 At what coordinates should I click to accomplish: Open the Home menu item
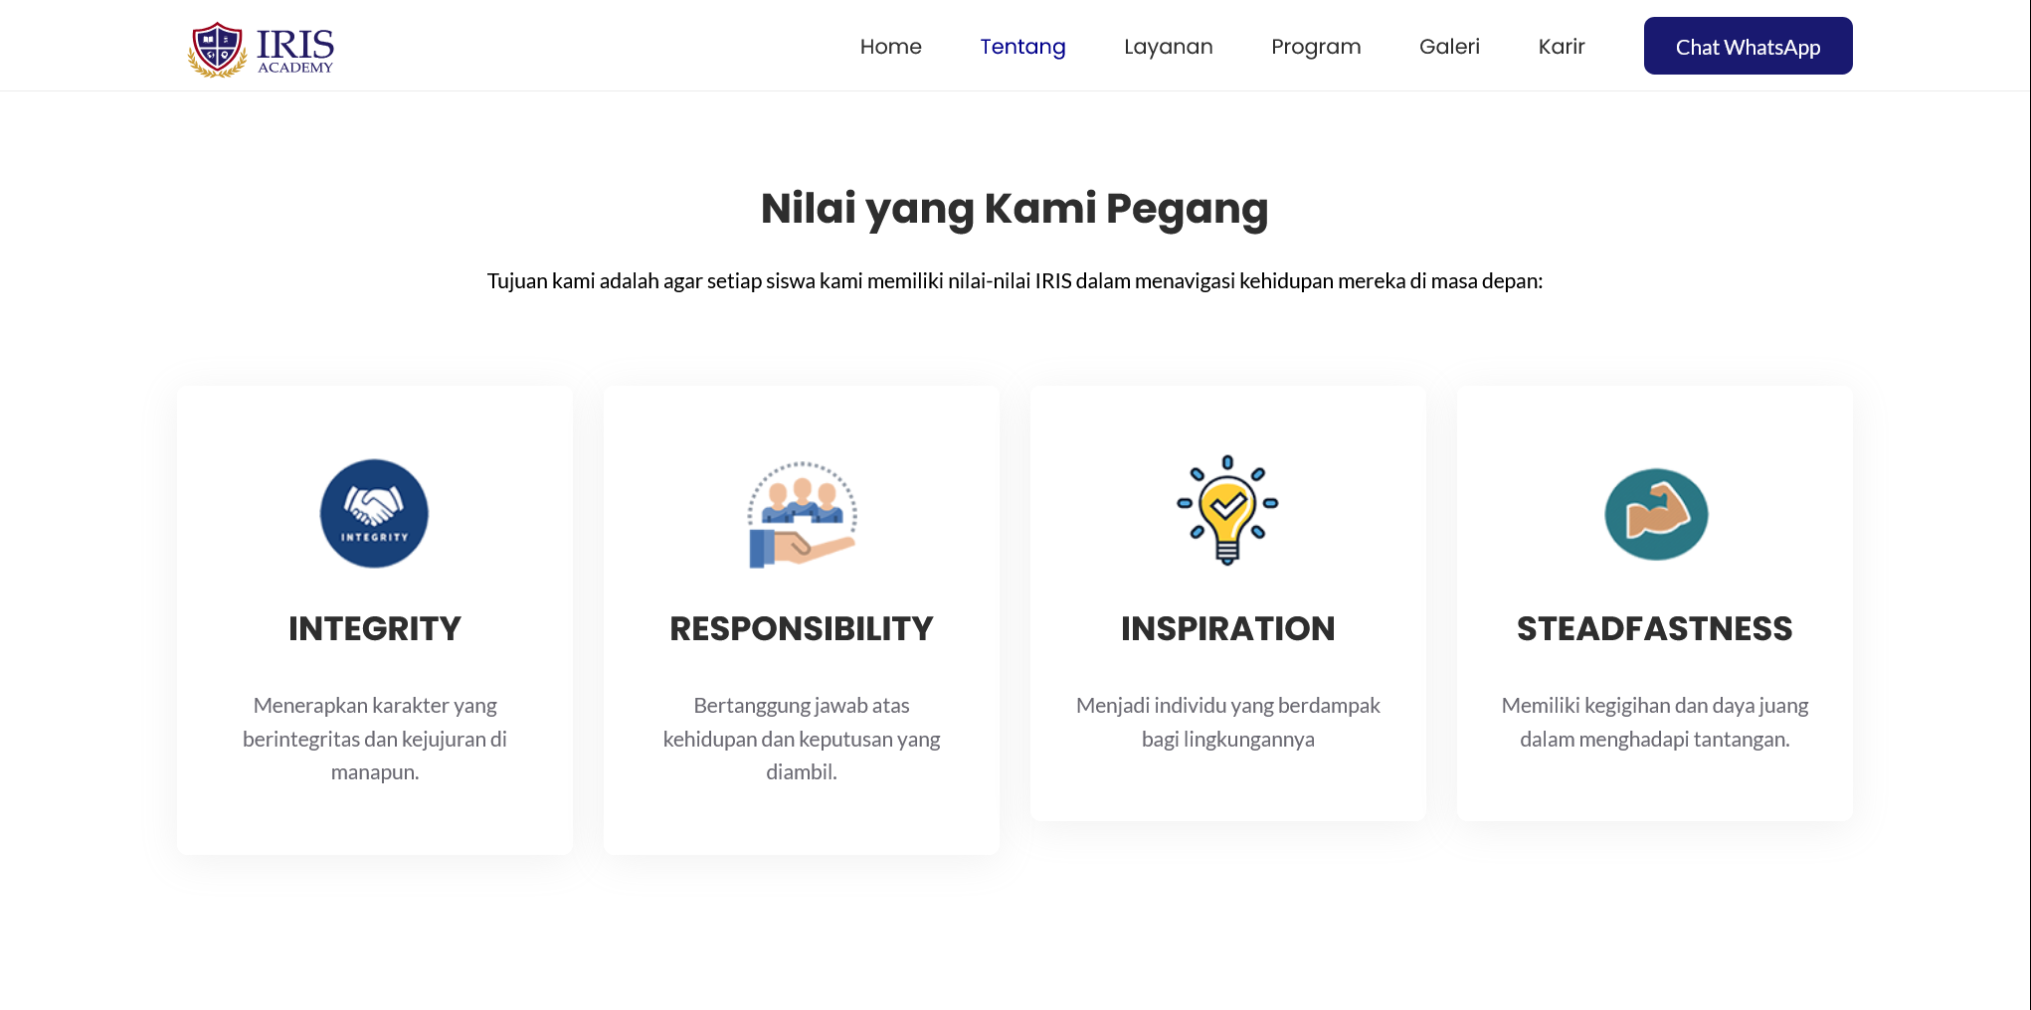click(891, 47)
